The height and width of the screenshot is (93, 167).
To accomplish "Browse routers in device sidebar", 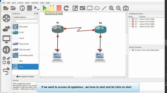I will coord(6,18).
